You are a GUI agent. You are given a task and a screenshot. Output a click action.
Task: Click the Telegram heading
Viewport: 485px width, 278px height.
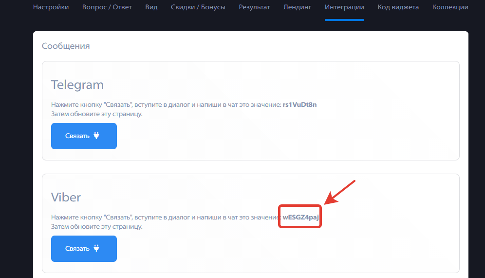[77, 84]
